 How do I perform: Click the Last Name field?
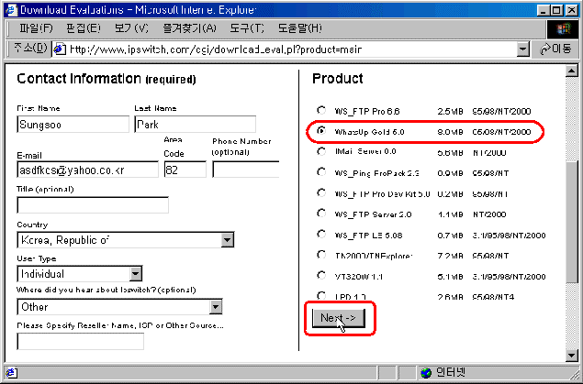196,125
